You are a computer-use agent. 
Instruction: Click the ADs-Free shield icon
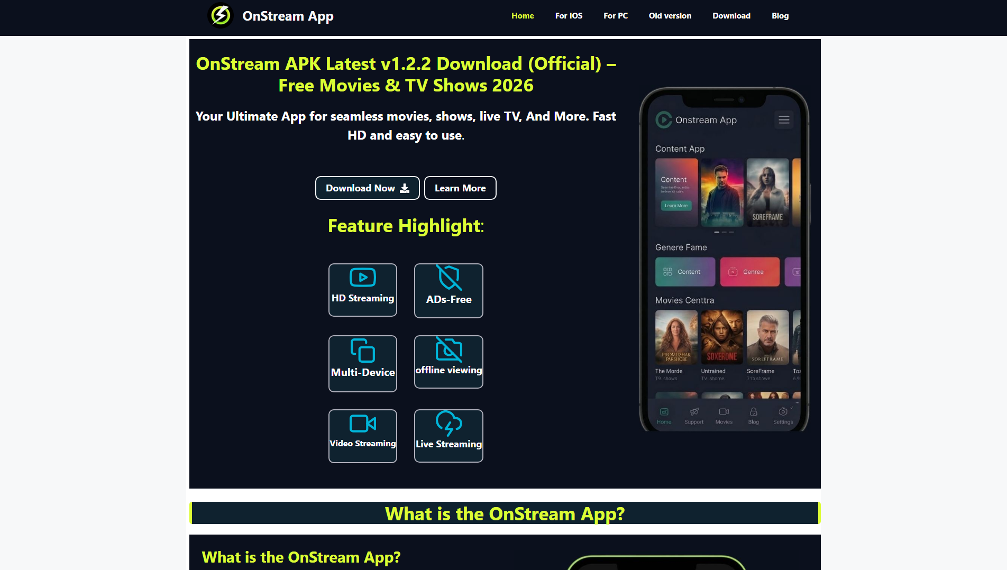coord(449,278)
